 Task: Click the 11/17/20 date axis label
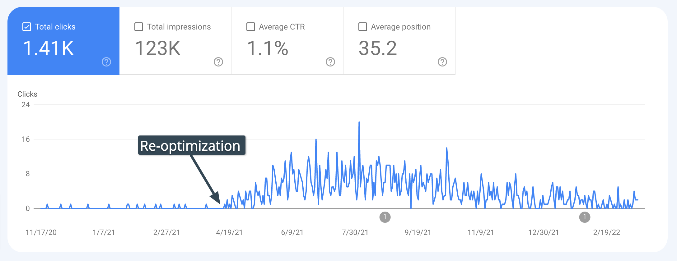click(41, 232)
